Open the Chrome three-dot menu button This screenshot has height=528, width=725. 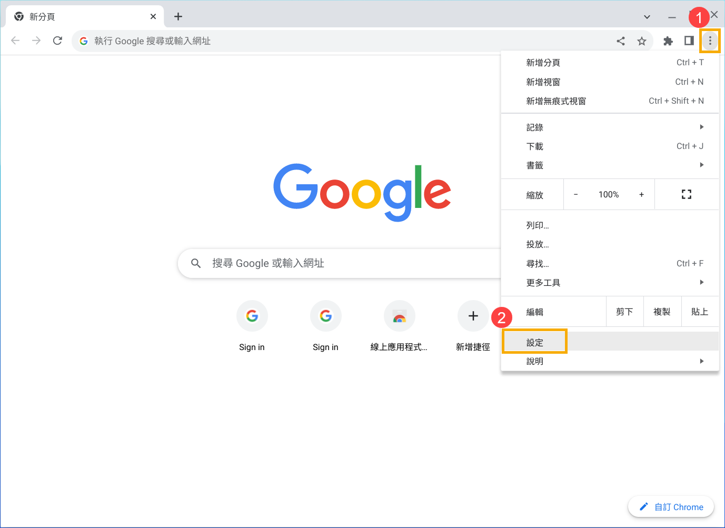pos(710,41)
